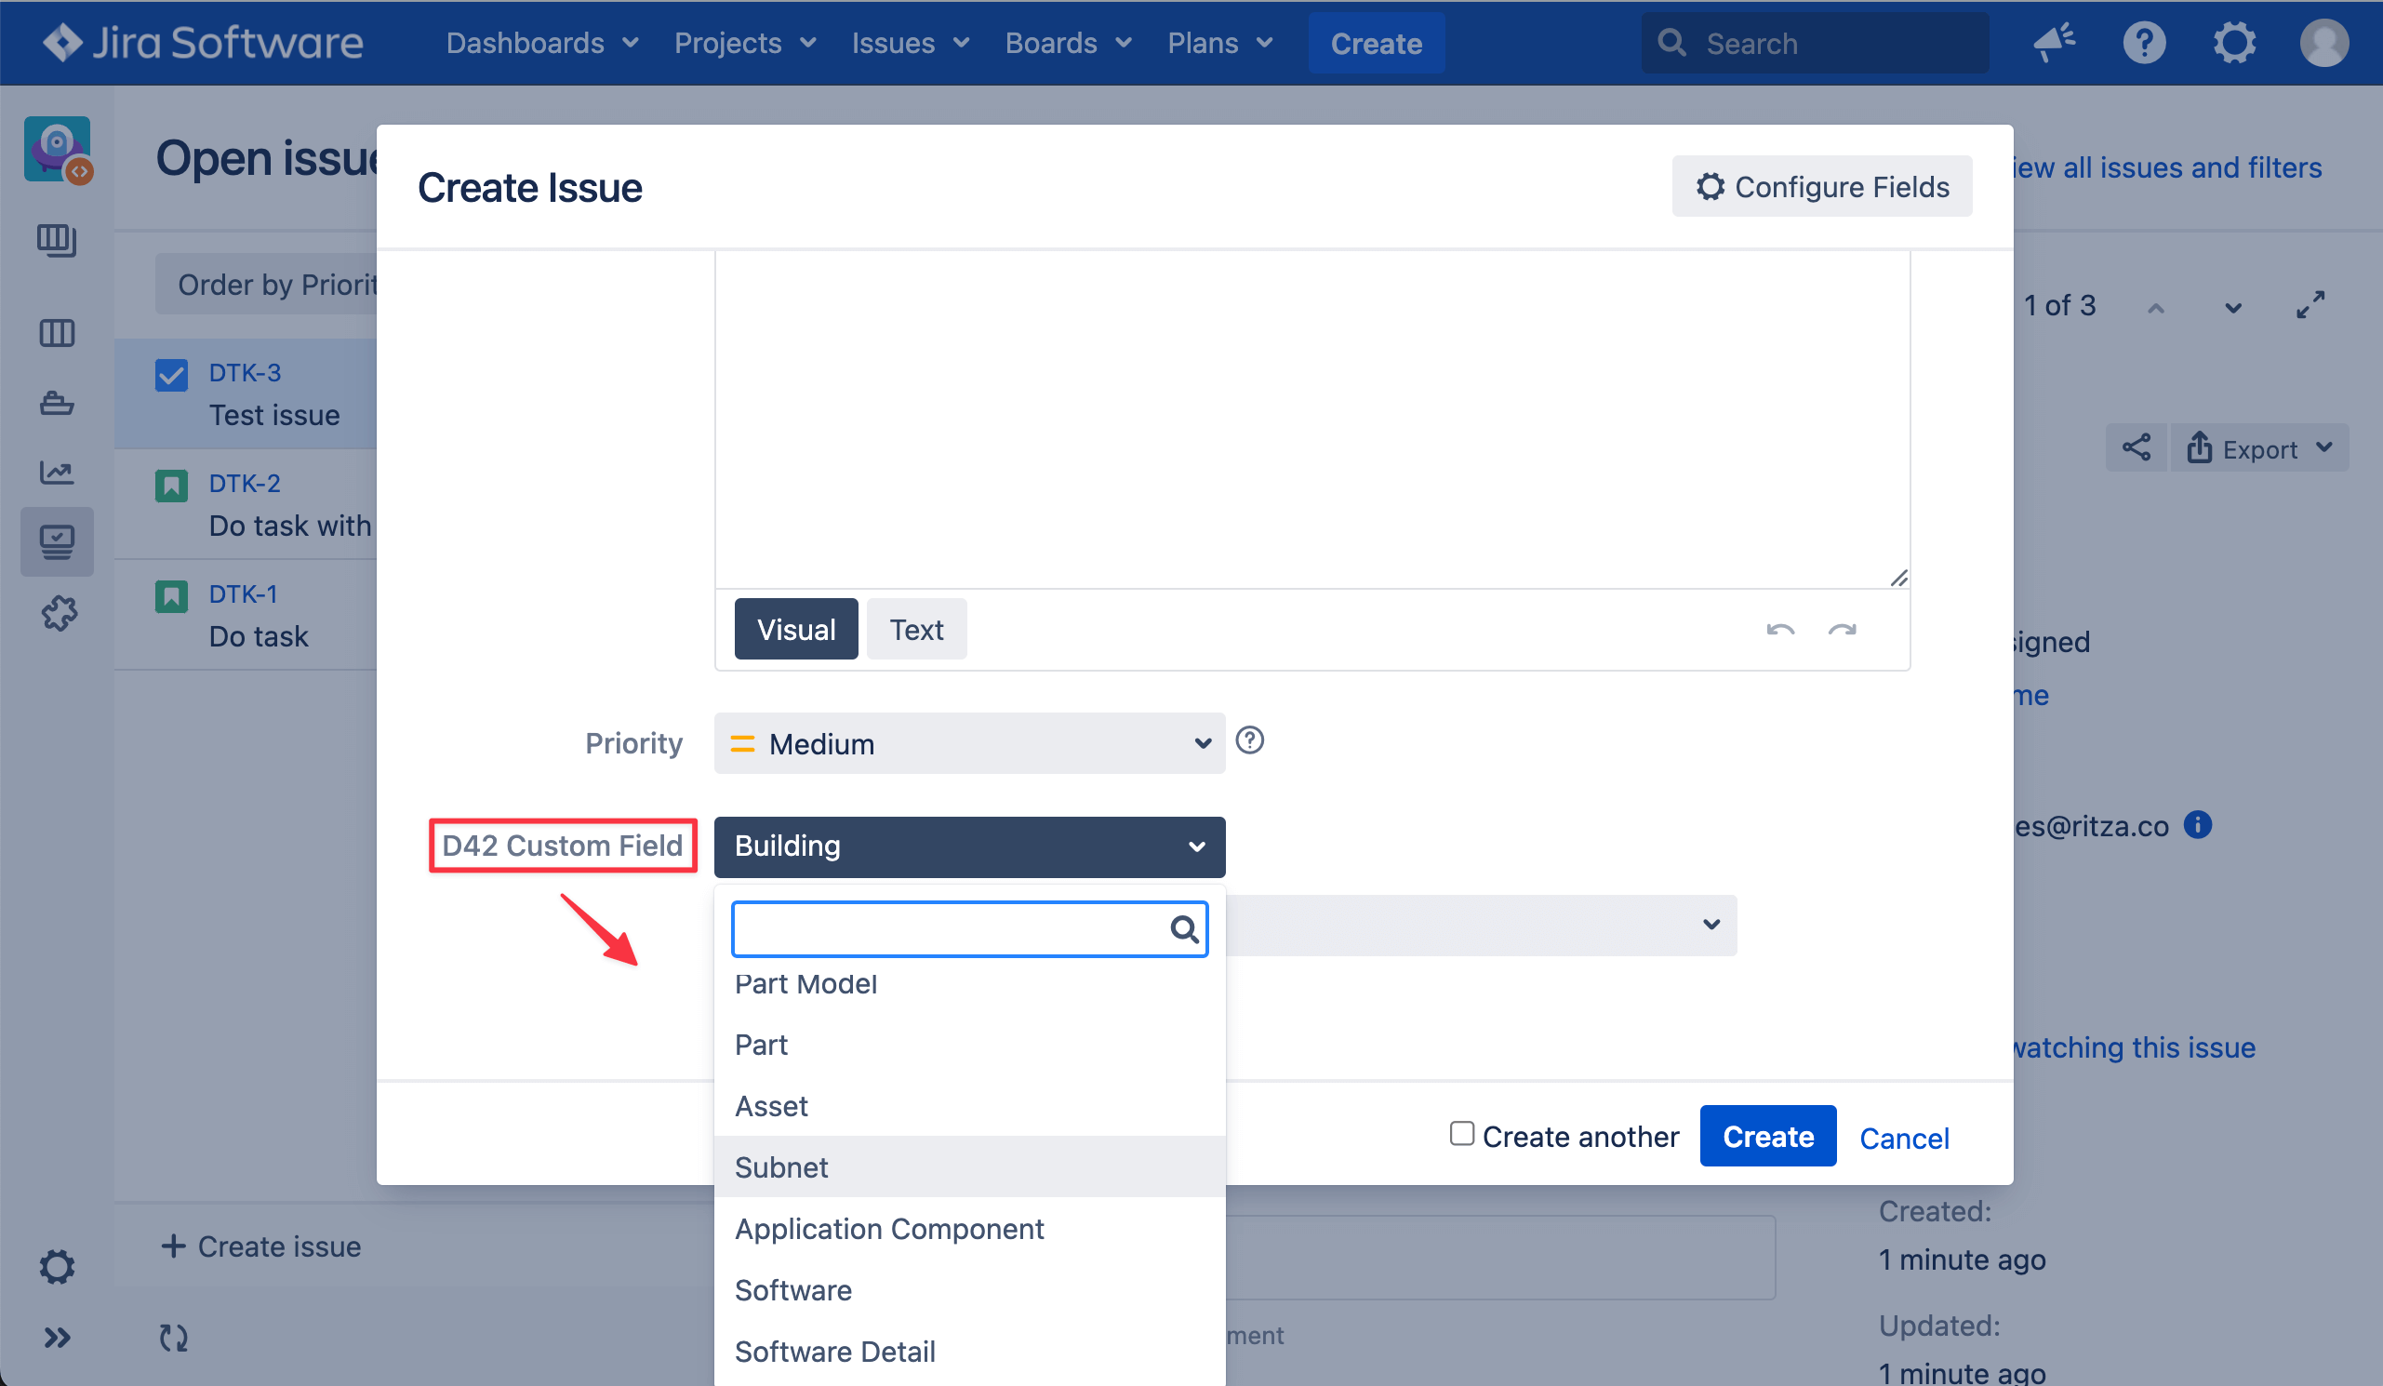Open the Backlog from the project sidebar
The height and width of the screenshot is (1386, 2383).
click(x=57, y=241)
